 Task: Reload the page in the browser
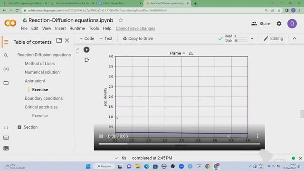click(17, 10)
